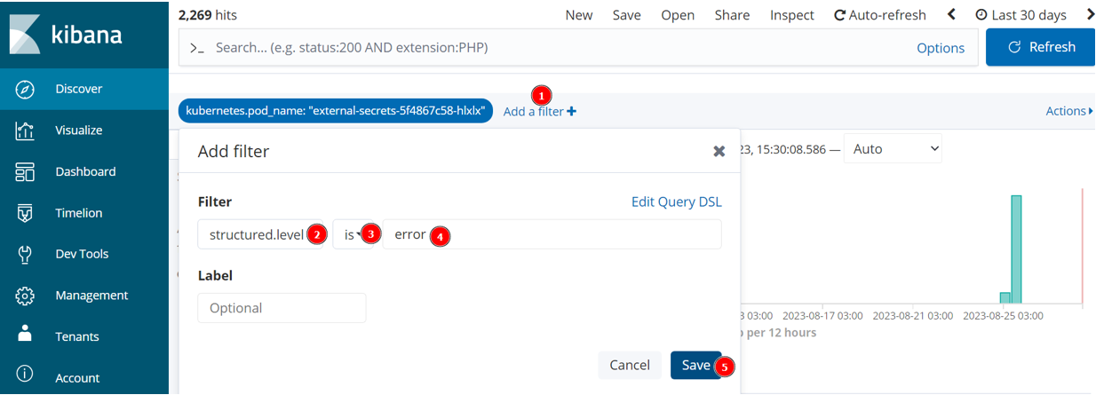
Task: Expand the operator "is" dropdown
Action: [353, 234]
